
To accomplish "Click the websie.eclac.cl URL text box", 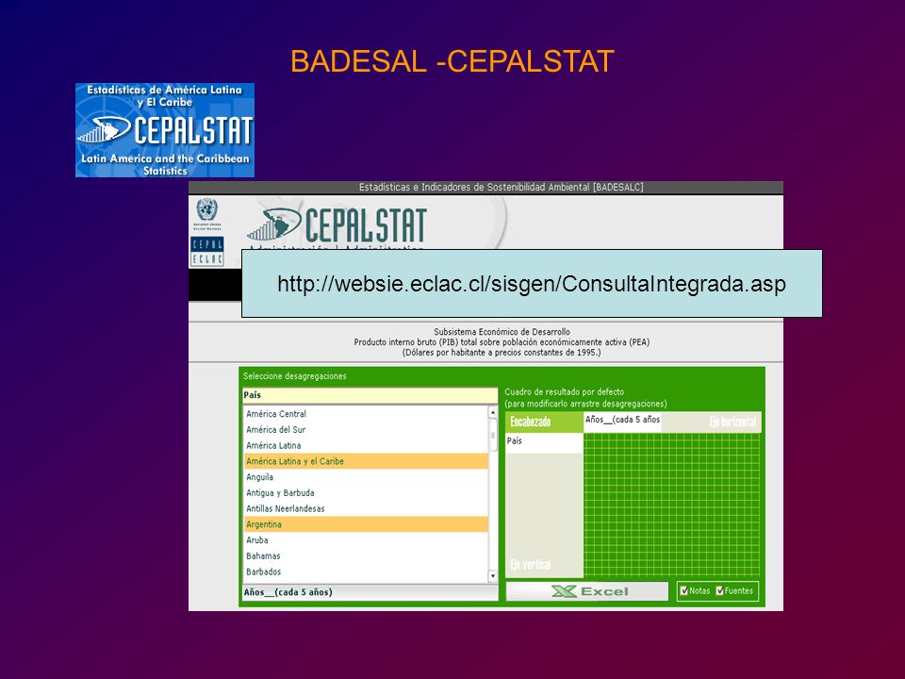I will (x=532, y=284).
